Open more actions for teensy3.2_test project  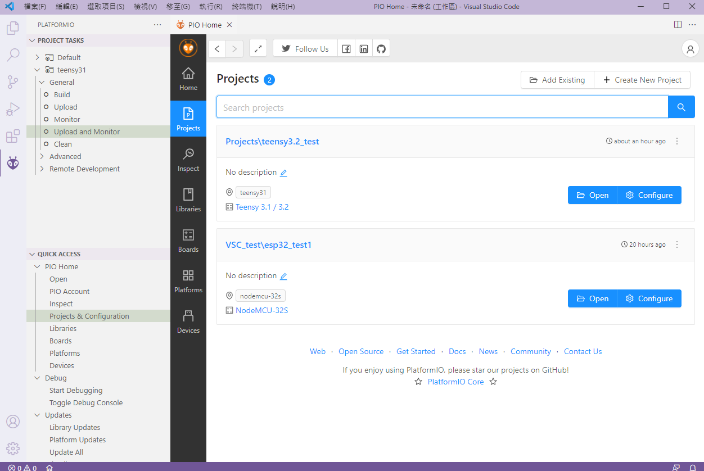click(x=677, y=141)
